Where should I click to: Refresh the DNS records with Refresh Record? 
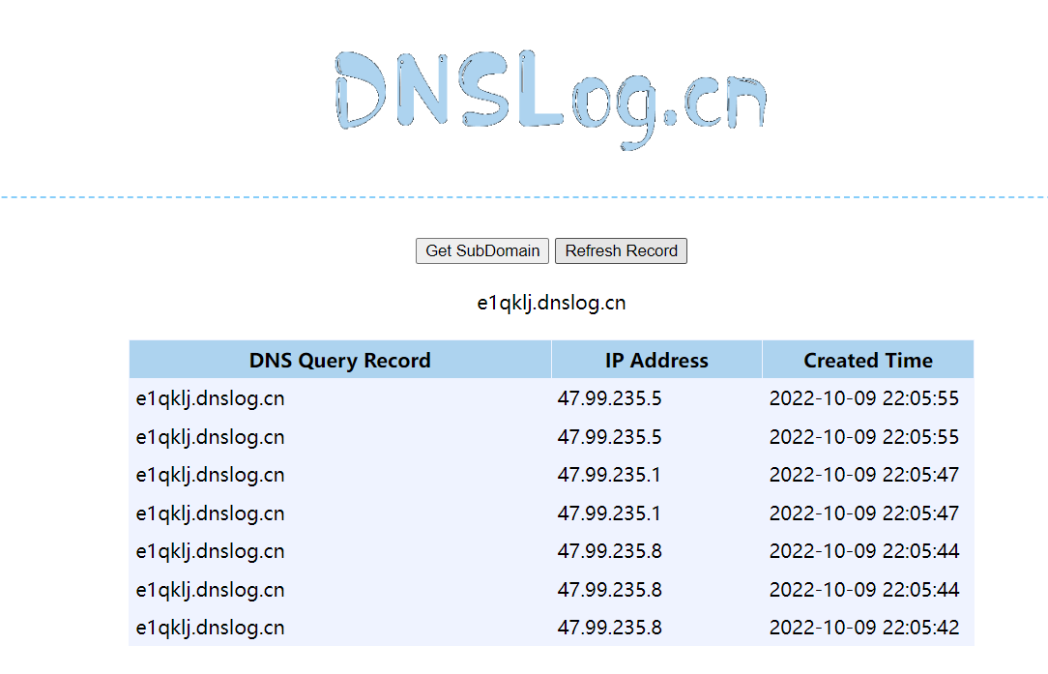(x=621, y=250)
